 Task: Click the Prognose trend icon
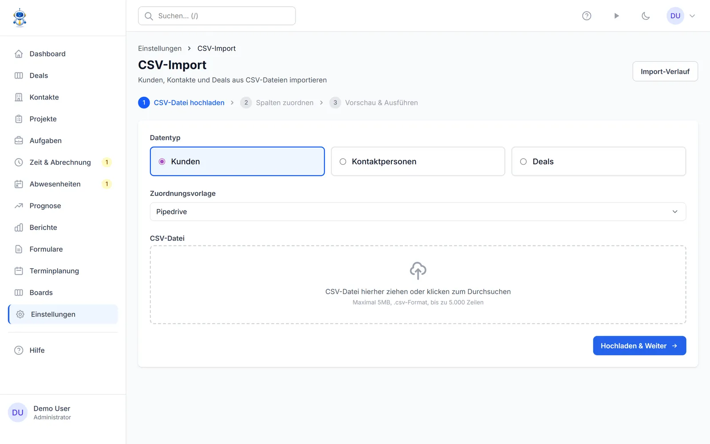tap(19, 206)
